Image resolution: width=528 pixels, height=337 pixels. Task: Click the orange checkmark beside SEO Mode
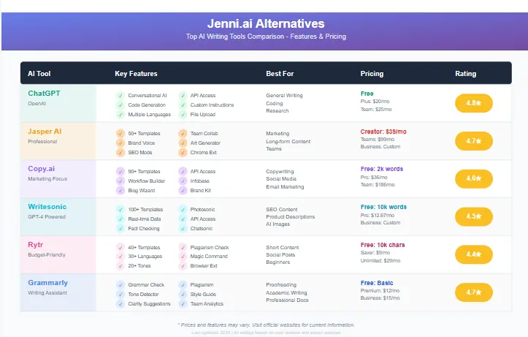(x=120, y=152)
